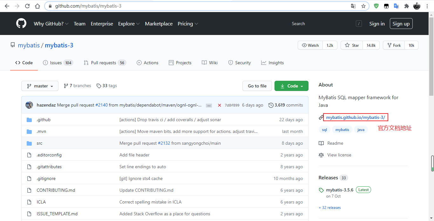The width and height of the screenshot is (434, 221).
Task: Click the link icon next to website URL
Action: point(321,118)
